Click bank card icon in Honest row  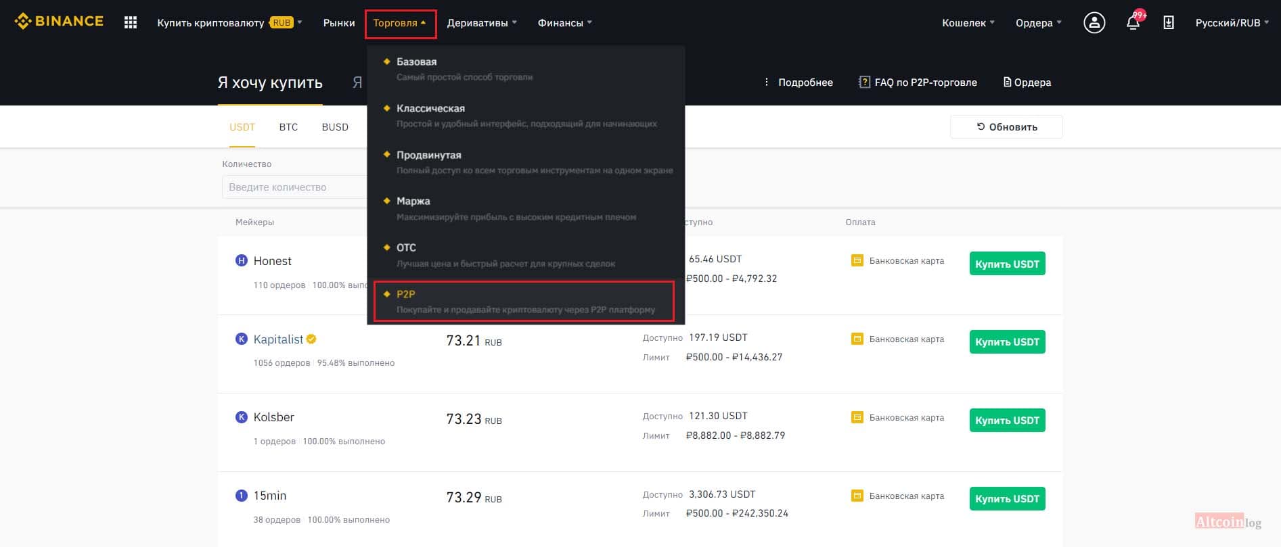[x=857, y=260]
